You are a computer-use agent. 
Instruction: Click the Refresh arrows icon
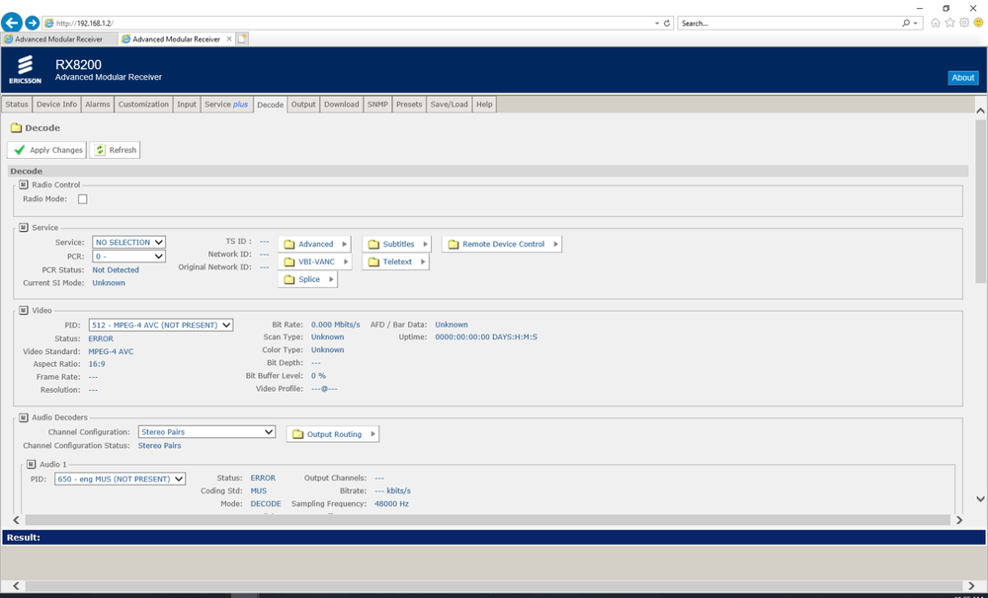[100, 150]
